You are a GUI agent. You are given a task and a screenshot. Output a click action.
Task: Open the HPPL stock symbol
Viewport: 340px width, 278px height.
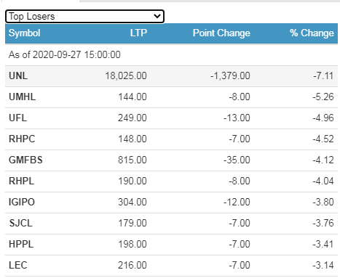(21, 244)
